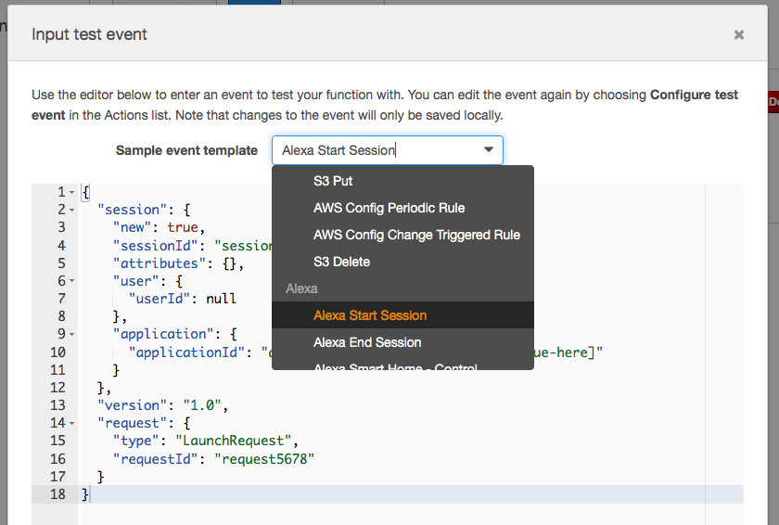Screen dimensions: 779x525
Task: Collapse the "request" block fold arrow
Action: [72, 423]
